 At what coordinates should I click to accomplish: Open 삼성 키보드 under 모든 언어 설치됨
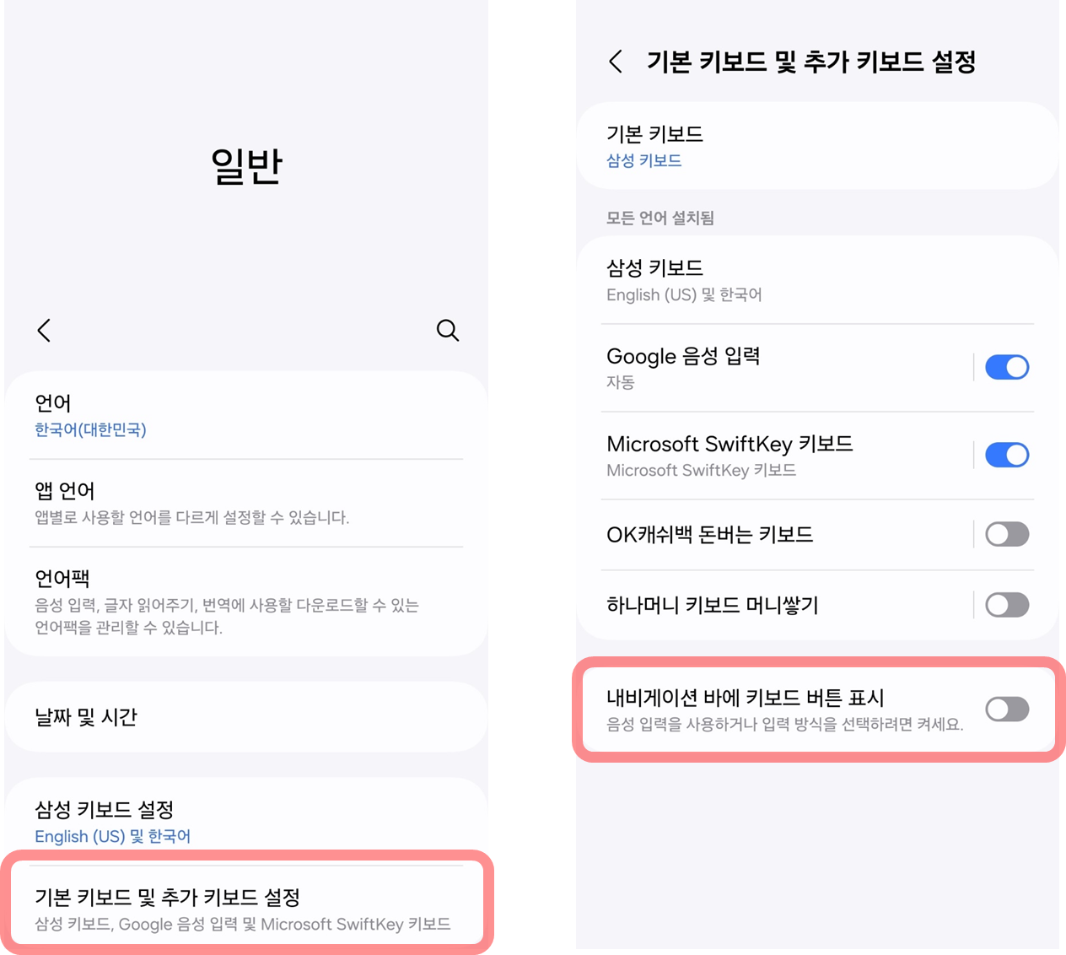pyautogui.click(x=817, y=280)
